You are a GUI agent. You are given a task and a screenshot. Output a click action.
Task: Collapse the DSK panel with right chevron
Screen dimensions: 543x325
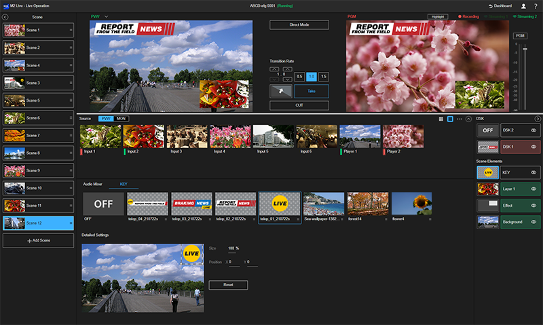[x=538, y=119]
